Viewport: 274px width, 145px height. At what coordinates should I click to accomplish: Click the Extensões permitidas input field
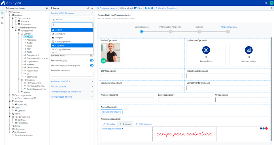[x=72, y=74]
